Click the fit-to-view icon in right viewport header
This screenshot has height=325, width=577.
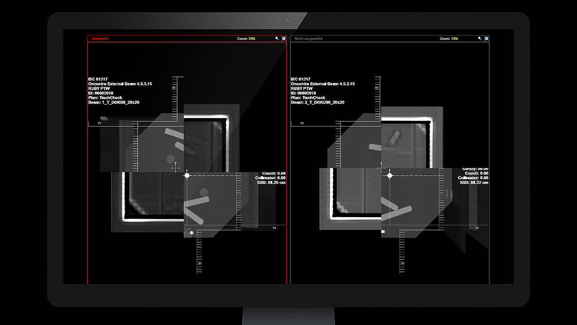[x=486, y=38]
